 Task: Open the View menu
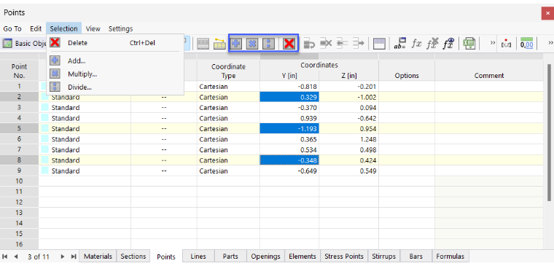click(93, 28)
